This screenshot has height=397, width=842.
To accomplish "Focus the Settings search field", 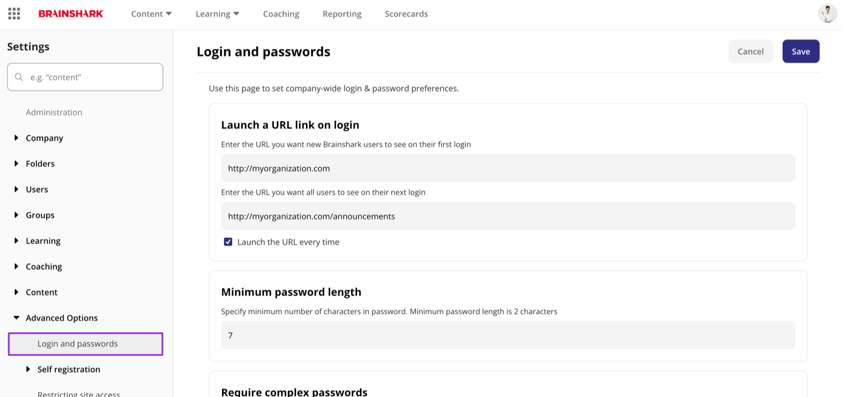I will point(85,77).
